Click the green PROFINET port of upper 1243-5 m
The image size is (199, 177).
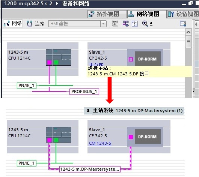(x=56, y=62)
